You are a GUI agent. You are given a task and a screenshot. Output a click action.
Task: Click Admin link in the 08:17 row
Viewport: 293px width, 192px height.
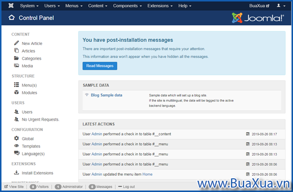pyautogui.click(x=97, y=134)
